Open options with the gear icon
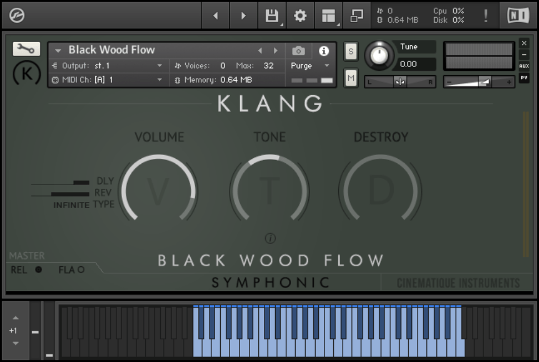Screen dimensions: 539x362 pyautogui.click(x=300, y=15)
